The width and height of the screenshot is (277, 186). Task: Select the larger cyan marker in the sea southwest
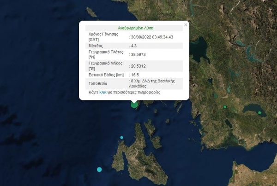point(99,170)
